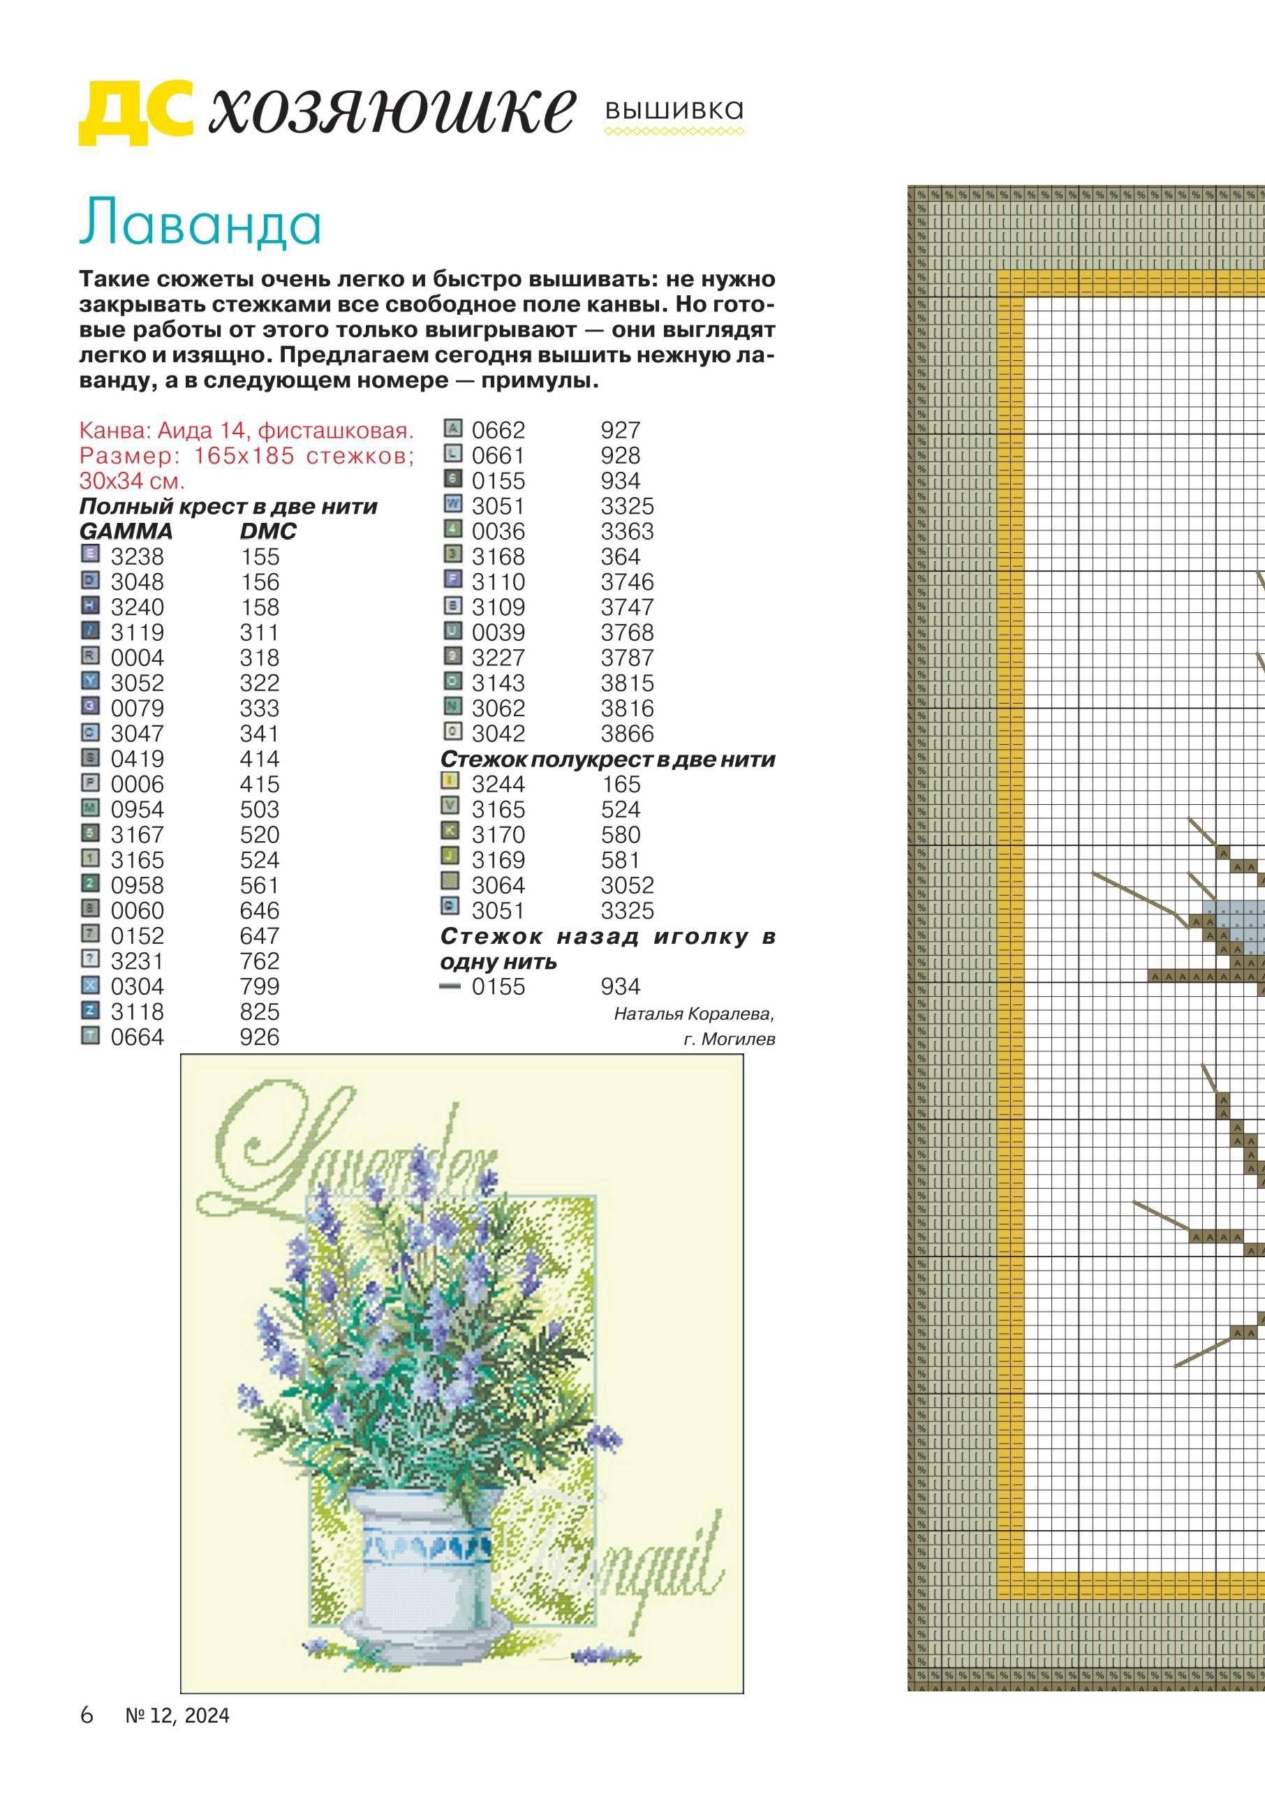Click the DMC value '3747'

[628, 607]
